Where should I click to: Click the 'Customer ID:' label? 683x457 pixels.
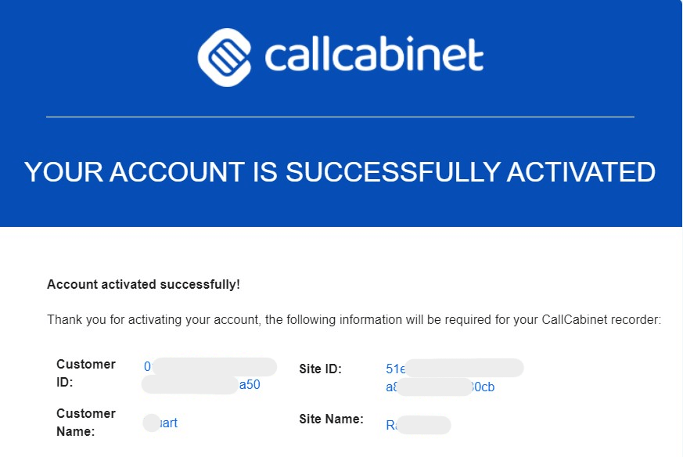[86, 373]
